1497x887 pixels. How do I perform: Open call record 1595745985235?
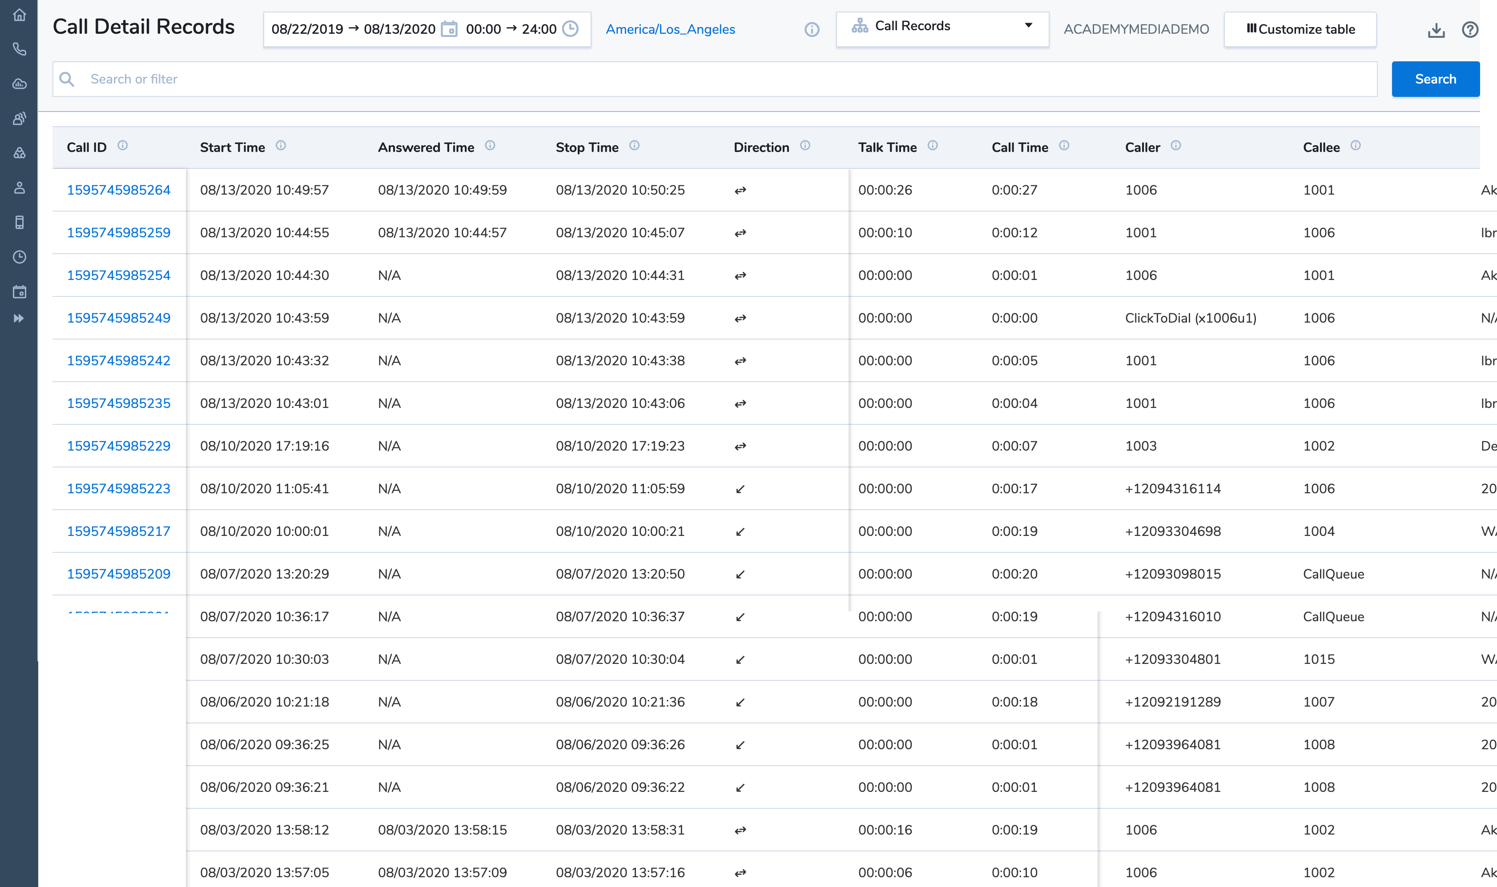118,404
